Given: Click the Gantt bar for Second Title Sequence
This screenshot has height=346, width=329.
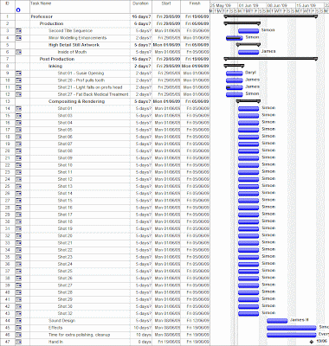Looking at the screenshot, I should (248, 31).
